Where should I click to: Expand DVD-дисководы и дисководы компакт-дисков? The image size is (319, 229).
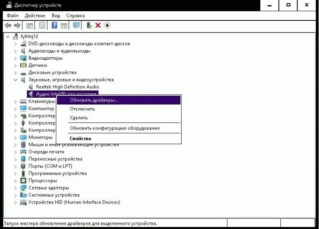(15, 44)
